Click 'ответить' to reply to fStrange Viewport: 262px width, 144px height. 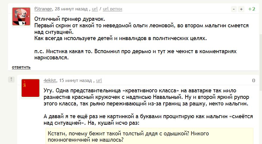[x=21, y=67]
